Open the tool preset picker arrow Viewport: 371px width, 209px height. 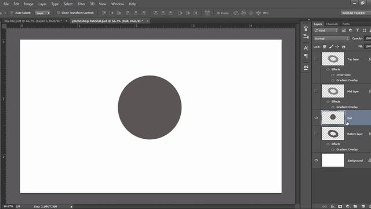point(5,13)
